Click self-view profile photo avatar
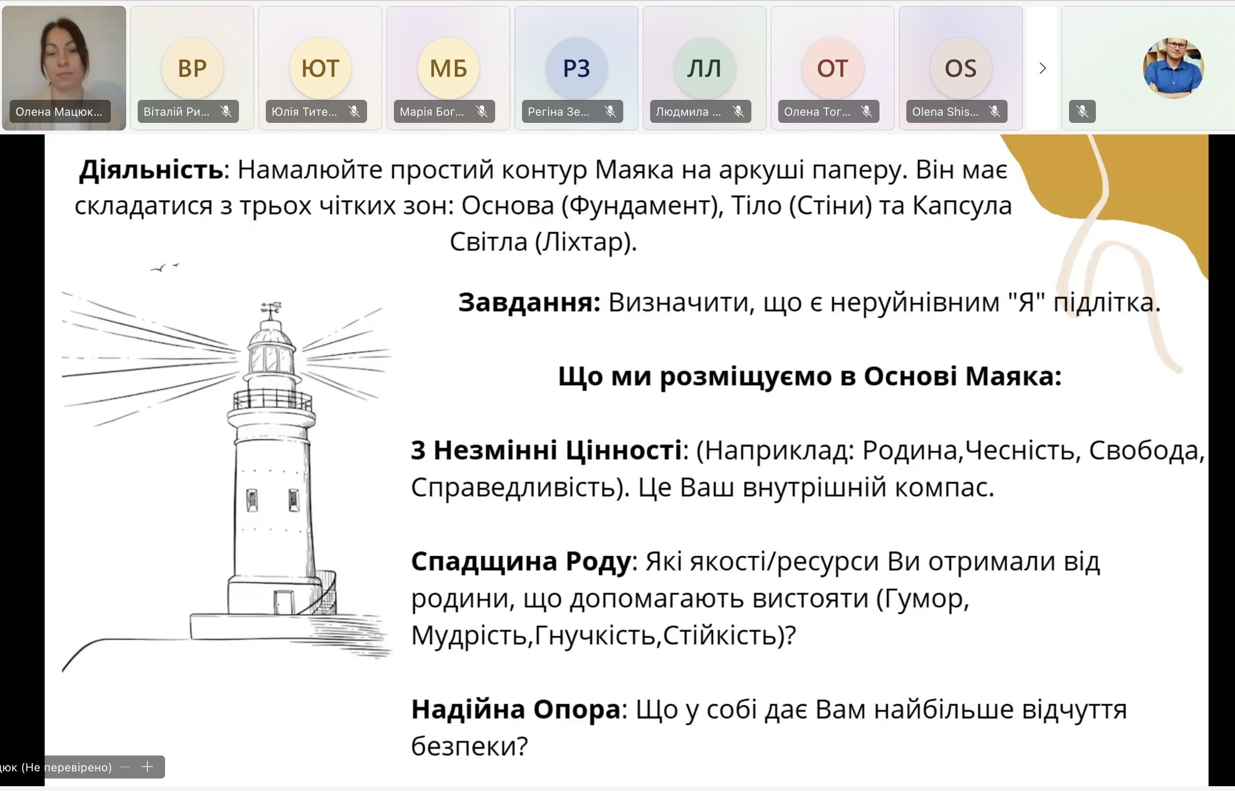1235x791 pixels. (x=1173, y=68)
